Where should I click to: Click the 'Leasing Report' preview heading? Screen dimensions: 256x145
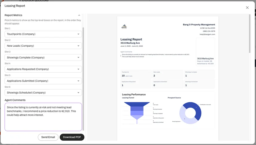pyautogui.click(x=131, y=39)
